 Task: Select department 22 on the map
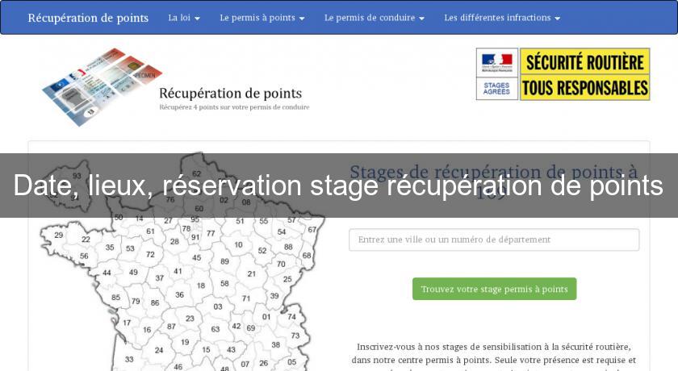[86, 240]
